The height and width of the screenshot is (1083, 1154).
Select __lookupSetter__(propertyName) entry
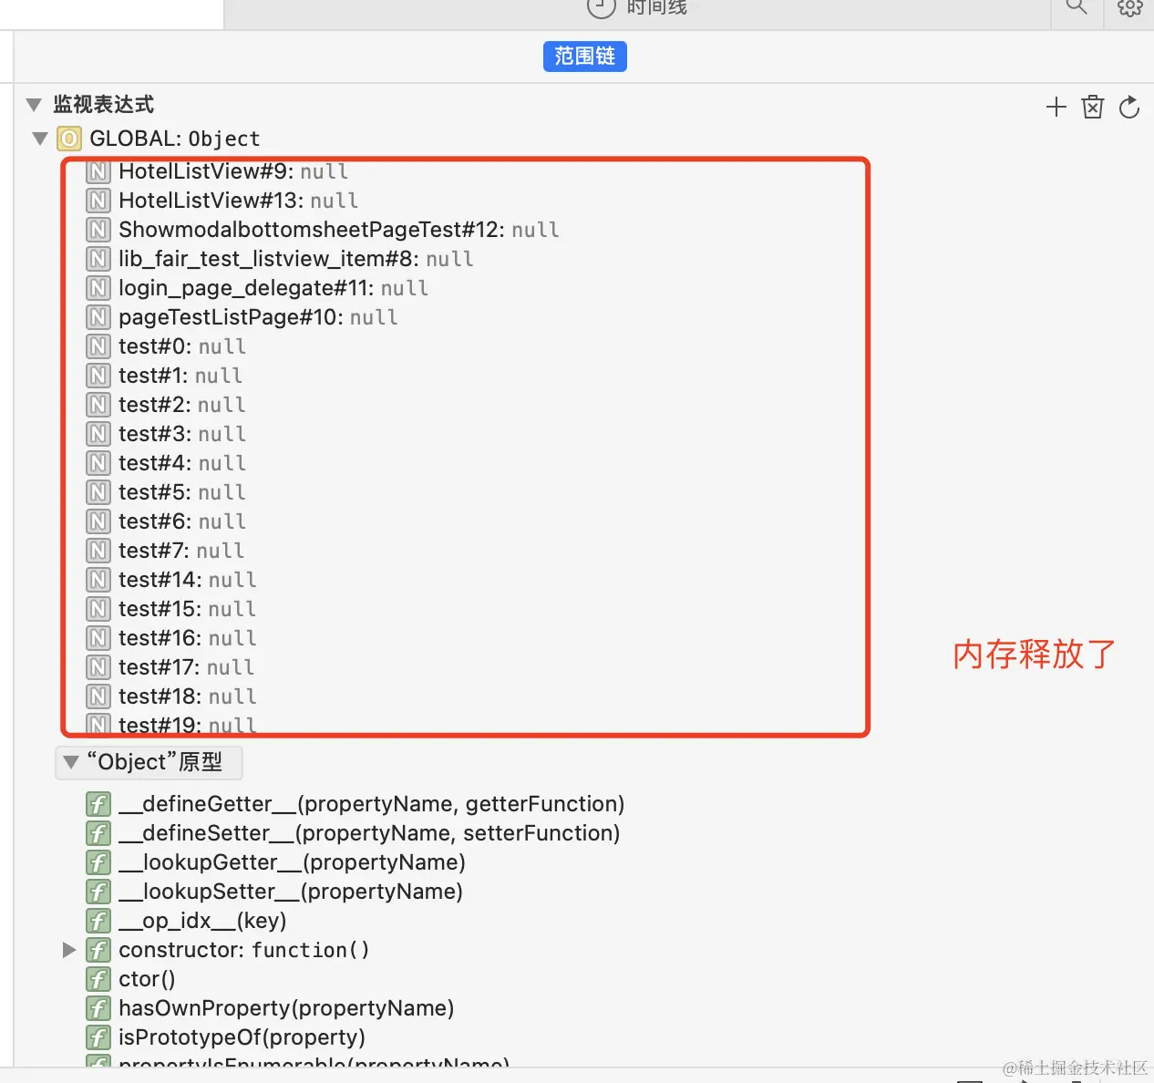click(x=274, y=892)
